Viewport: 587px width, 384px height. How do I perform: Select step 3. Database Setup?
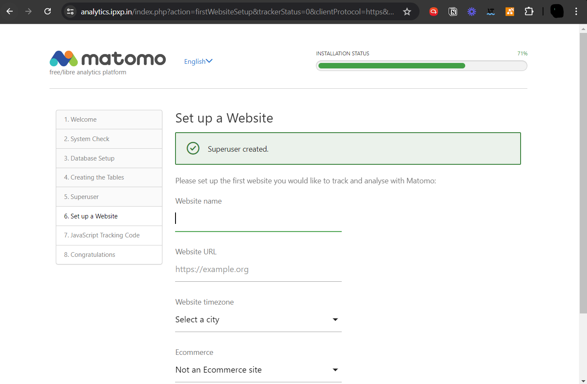(x=109, y=158)
